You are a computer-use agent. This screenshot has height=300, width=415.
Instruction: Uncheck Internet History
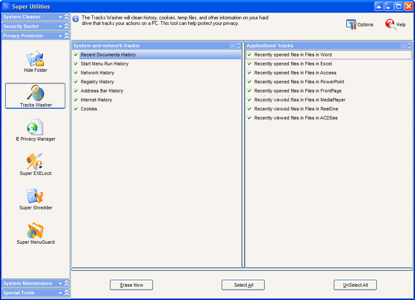click(x=76, y=100)
